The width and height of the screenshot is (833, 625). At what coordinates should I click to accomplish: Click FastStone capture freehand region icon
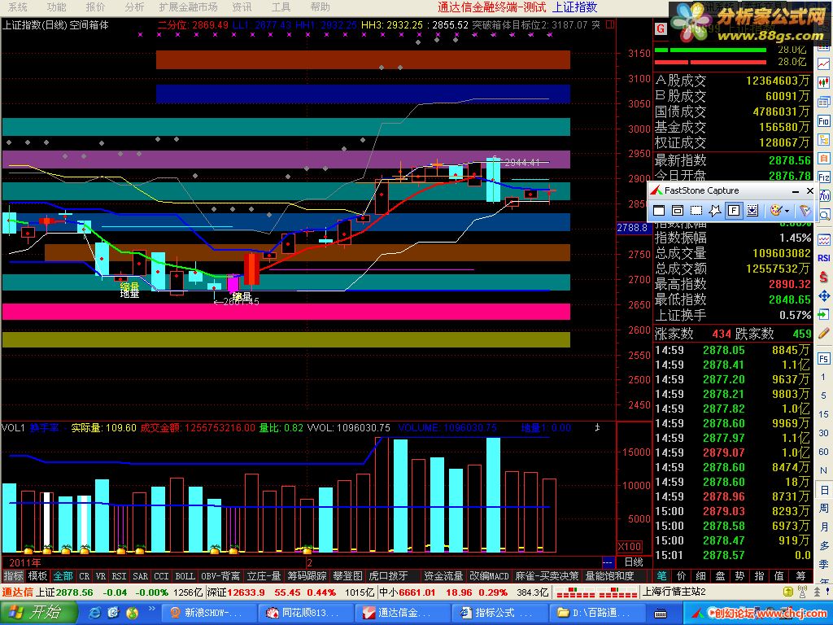point(714,211)
